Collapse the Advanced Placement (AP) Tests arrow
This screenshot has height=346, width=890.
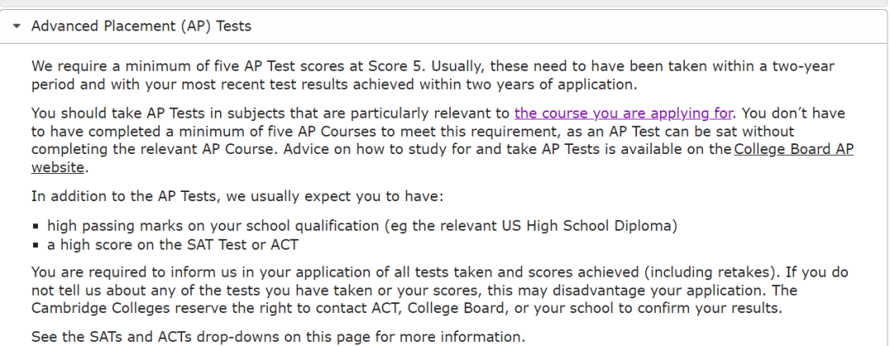[16, 26]
